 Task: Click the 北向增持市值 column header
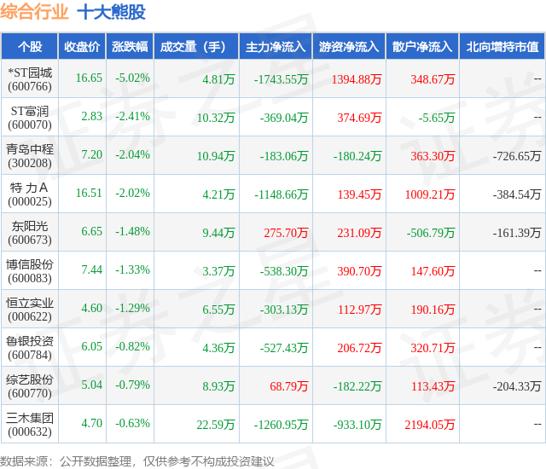click(x=502, y=46)
